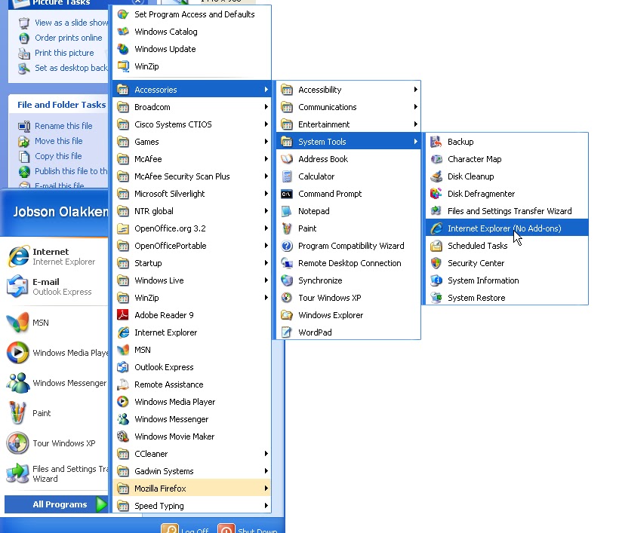The width and height of the screenshot is (619, 533).
Task: Click the Windows Catalog icon
Action: pyautogui.click(x=123, y=32)
